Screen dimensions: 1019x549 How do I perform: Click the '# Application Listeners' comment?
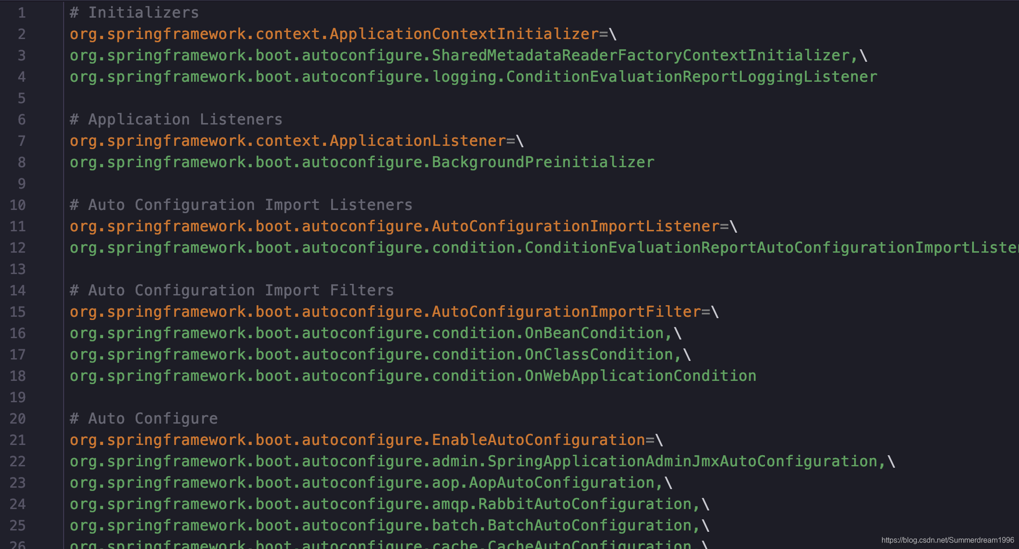tap(176, 119)
